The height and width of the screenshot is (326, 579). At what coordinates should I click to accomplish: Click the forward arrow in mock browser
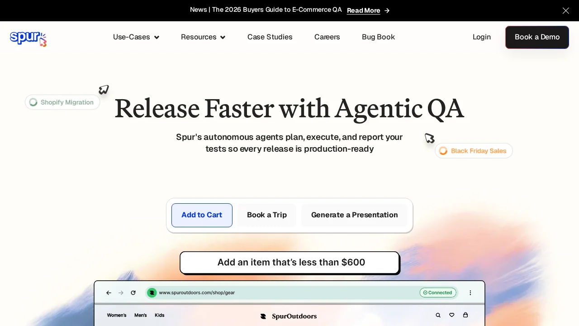121,293
